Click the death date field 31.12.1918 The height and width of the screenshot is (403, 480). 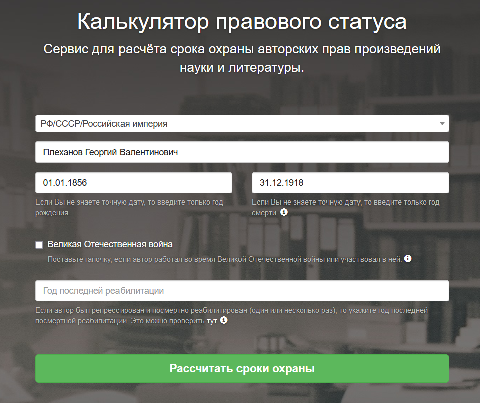tap(350, 183)
